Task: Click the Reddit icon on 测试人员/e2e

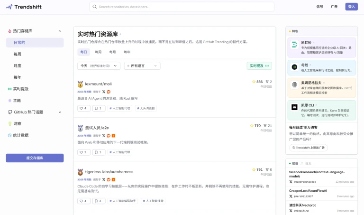Action: pos(109,136)
